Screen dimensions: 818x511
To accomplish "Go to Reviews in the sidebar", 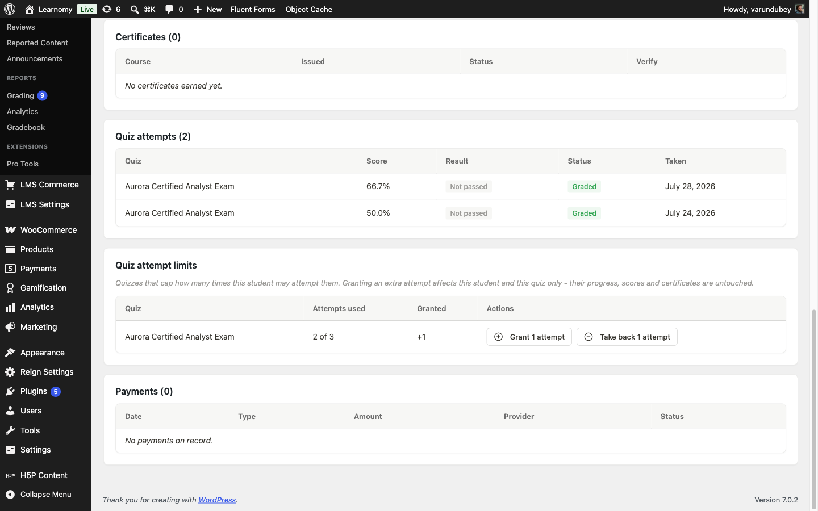I will [x=21, y=27].
